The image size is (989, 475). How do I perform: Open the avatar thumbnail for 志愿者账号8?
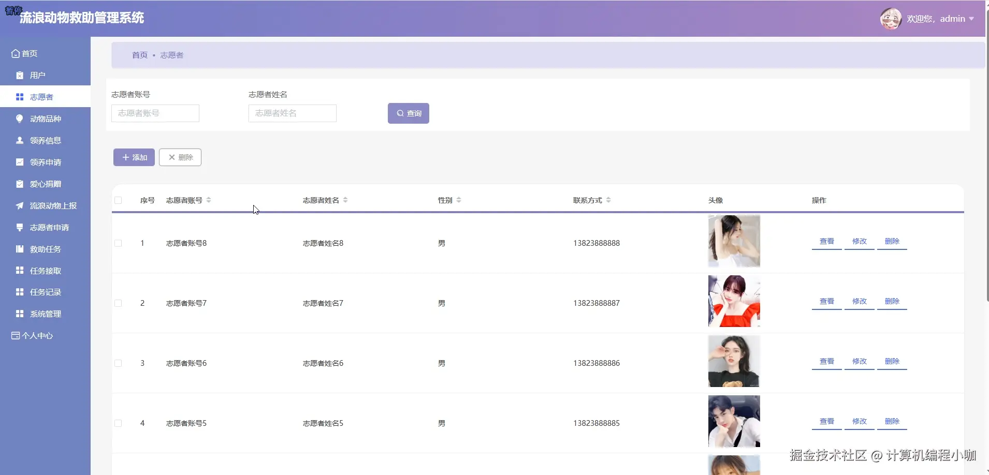click(x=734, y=241)
